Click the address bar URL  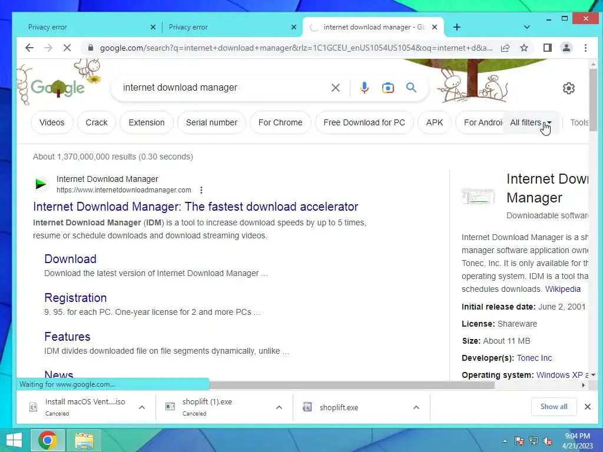click(x=296, y=48)
